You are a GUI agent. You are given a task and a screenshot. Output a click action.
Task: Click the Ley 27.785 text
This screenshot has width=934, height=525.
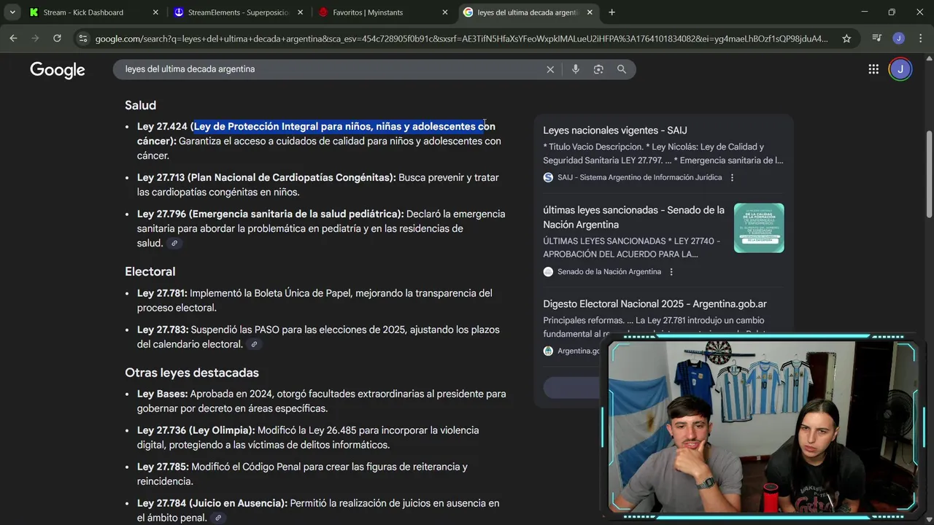tap(163, 467)
